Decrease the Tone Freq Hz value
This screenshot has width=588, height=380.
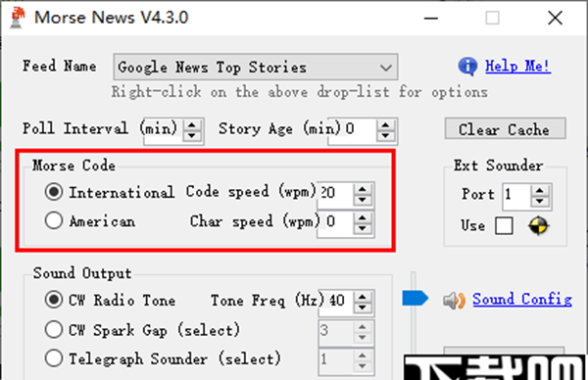click(363, 308)
